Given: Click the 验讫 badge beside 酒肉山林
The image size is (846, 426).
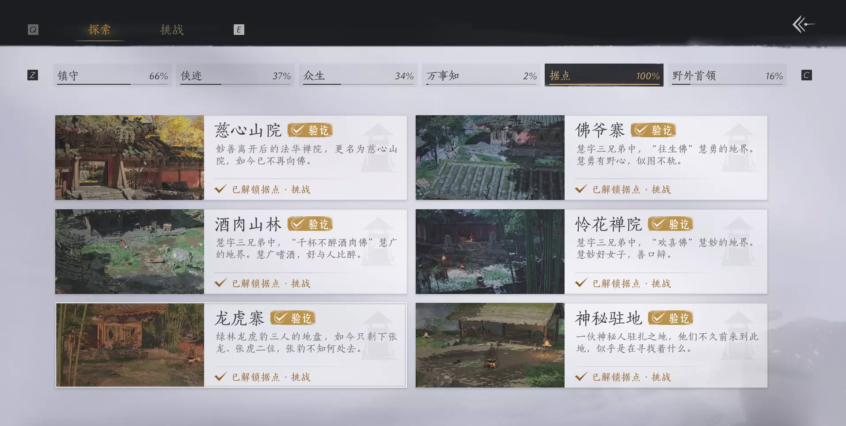Looking at the screenshot, I should pyautogui.click(x=310, y=224).
